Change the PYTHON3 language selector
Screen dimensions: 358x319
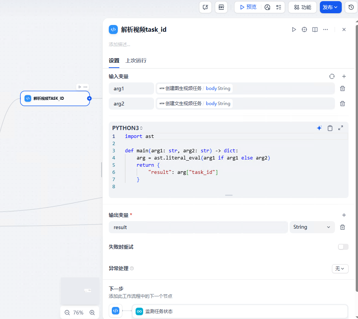pos(127,128)
